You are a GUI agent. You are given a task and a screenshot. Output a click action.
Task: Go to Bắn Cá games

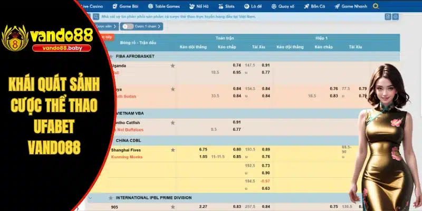(x=314, y=6)
